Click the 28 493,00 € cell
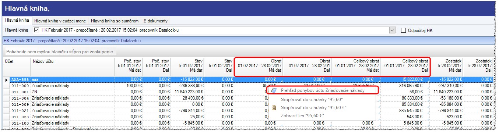499x133 pixels. pyautogui.click(x=187, y=98)
